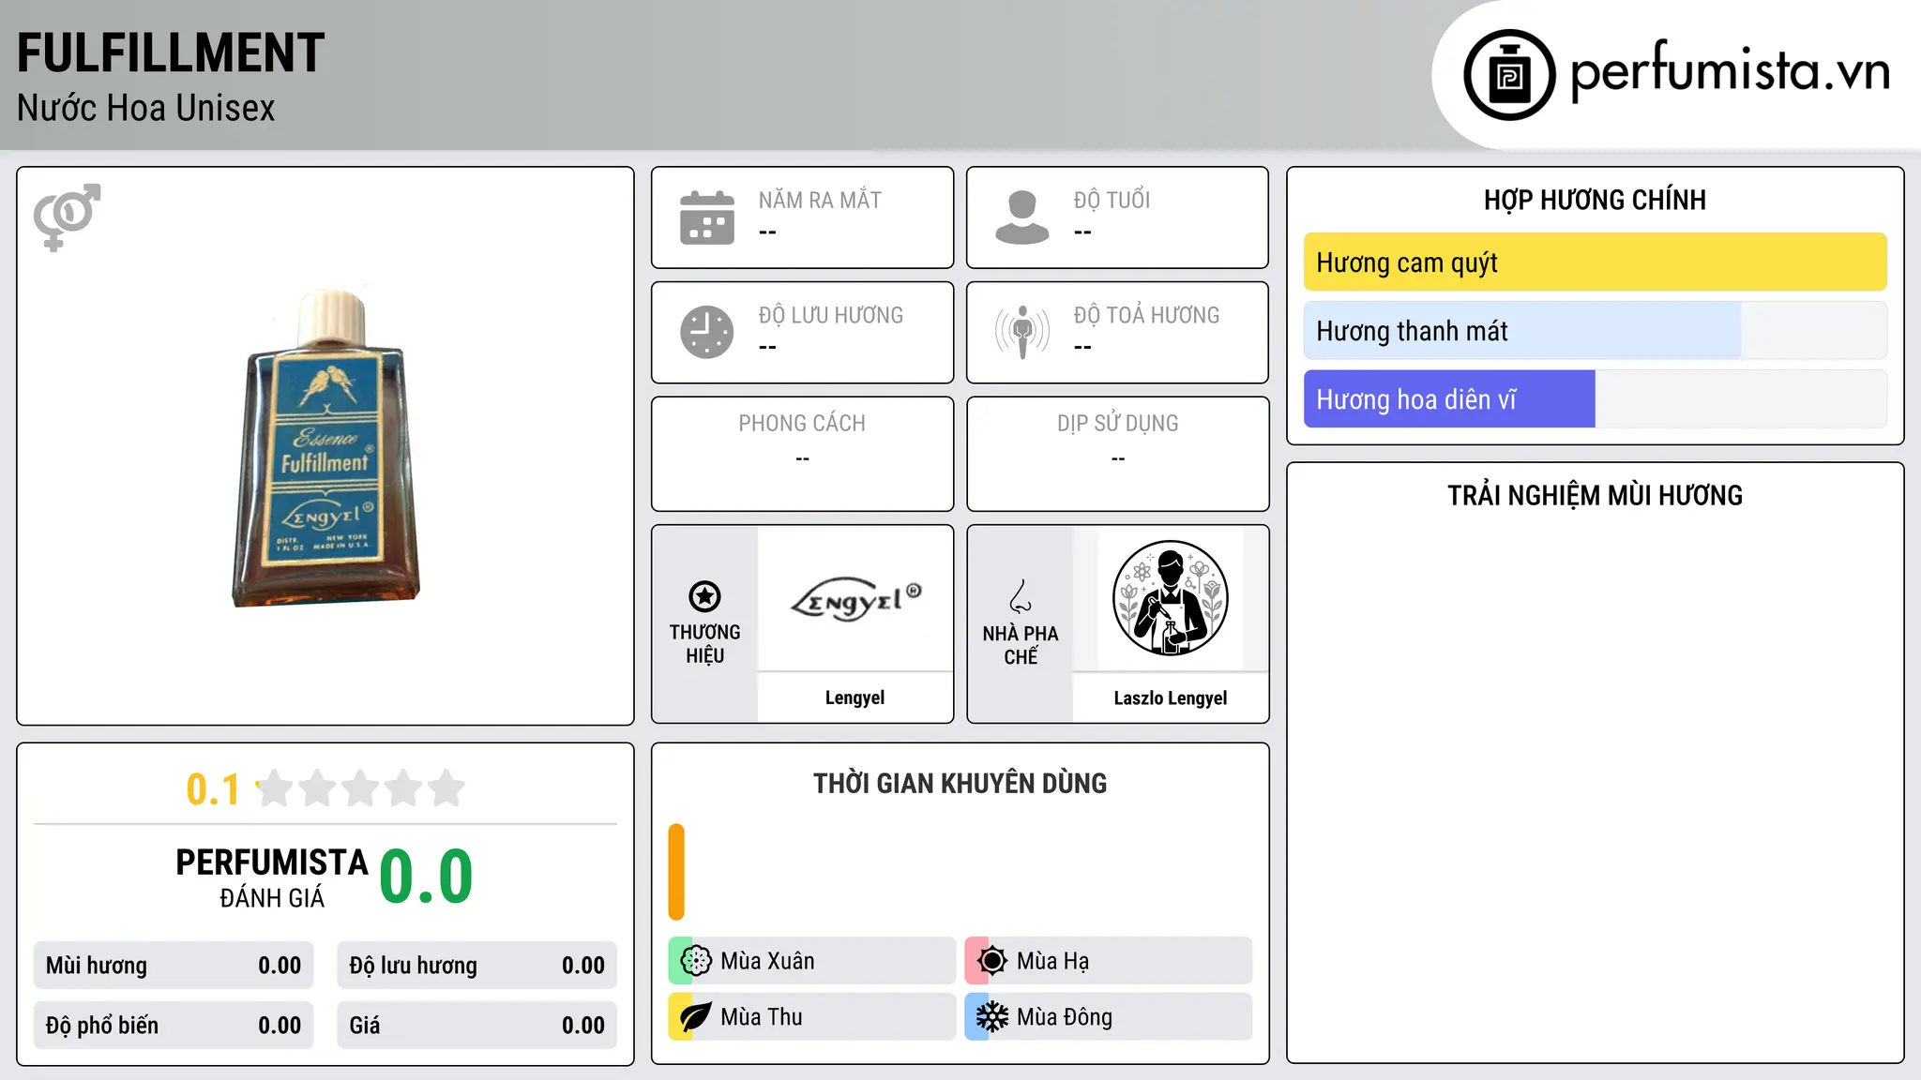Click the Mùi hương rating row

coord(174,966)
